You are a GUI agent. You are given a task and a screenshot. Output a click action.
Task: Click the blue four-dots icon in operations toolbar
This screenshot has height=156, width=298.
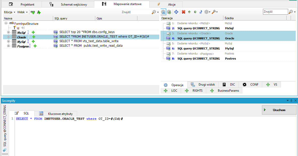coord(176,12)
